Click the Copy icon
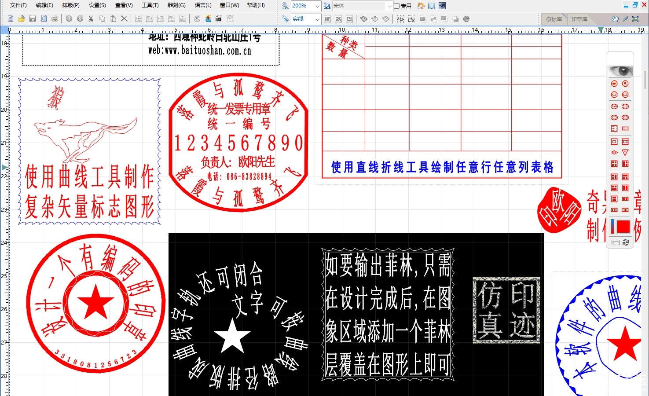 [x=102, y=18]
